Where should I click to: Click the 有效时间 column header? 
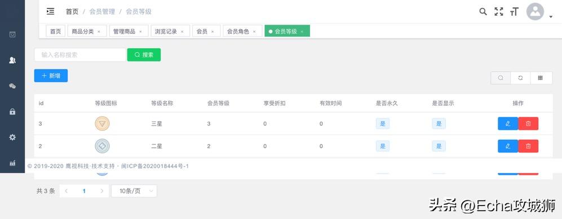(331, 103)
